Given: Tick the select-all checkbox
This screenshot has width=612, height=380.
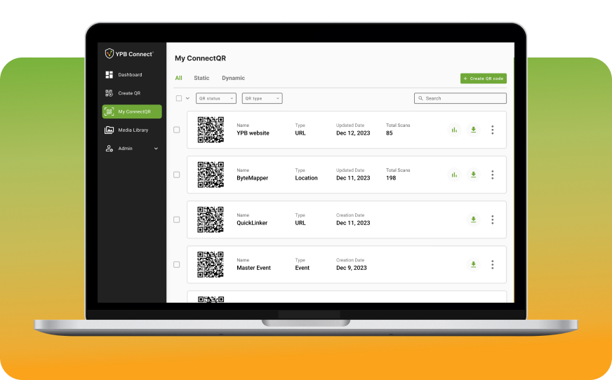Looking at the screenshot, I should (179, 98).
